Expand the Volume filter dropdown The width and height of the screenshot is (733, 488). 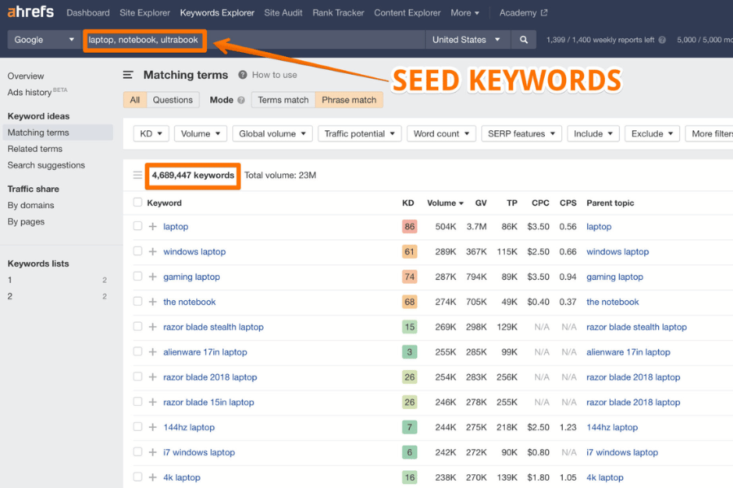[200, 133]
